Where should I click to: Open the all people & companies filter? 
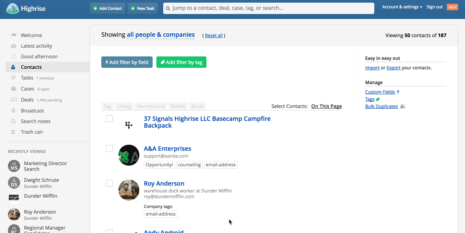pyautogui.click(x=161, y=35)
